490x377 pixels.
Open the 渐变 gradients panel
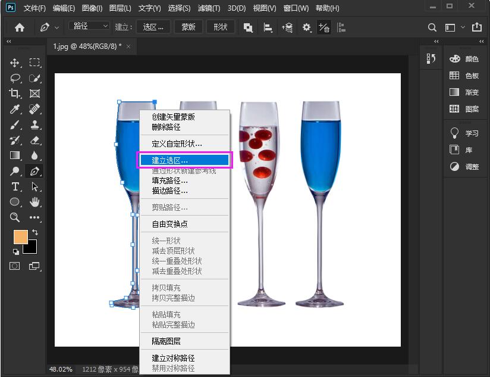point(464,92)
